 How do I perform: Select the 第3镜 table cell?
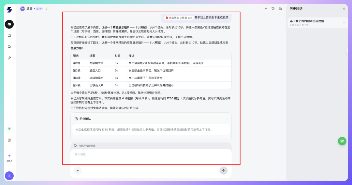pos(79,78)
